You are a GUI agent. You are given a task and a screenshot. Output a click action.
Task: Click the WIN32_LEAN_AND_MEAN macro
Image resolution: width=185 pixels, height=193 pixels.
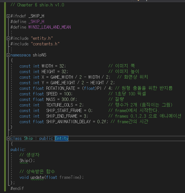click(x=50, y=27)
